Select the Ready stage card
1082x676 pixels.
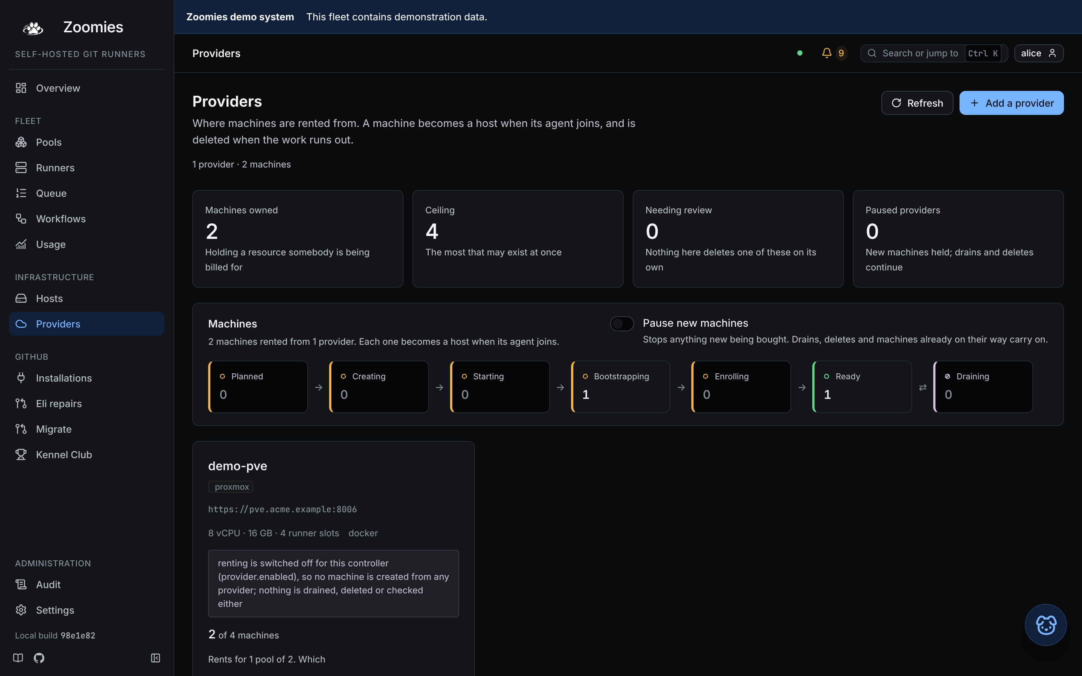(862, 387)
